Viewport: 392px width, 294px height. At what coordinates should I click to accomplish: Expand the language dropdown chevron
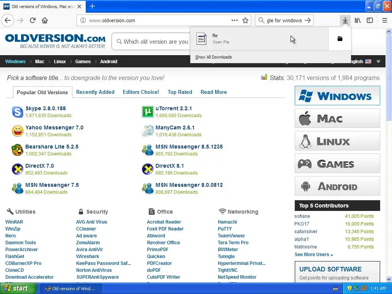coord(378,62)
